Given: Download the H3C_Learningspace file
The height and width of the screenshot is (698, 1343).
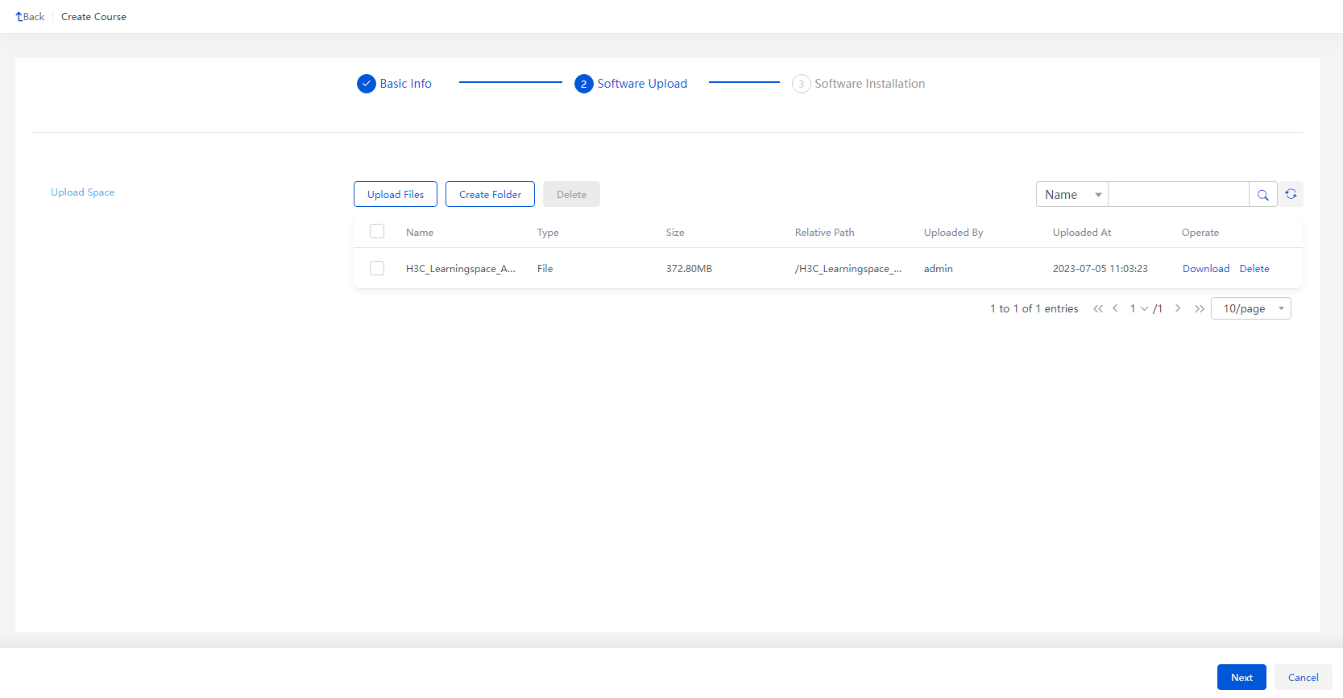Looking at the screenshot, I should pyautogui.click(x=1206, y=269).
